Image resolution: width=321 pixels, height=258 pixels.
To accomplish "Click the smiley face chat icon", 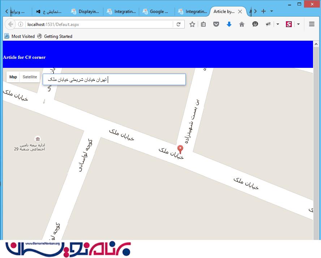I will tap(255, 24).
